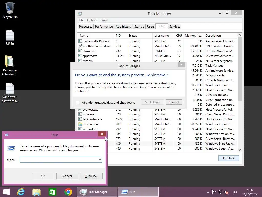Select the System Idle Process icon

pos(80,41)
